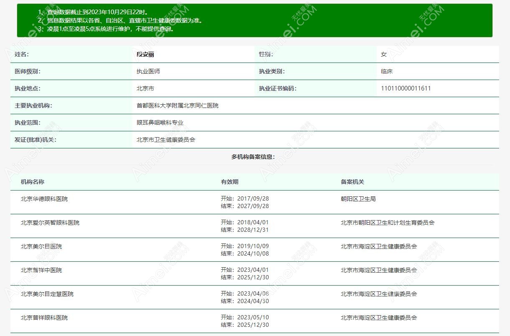This screenshot has width=510, height=336.
Task: Click the notice about 卫生健康委数据为准
Action: coord(124,20)
